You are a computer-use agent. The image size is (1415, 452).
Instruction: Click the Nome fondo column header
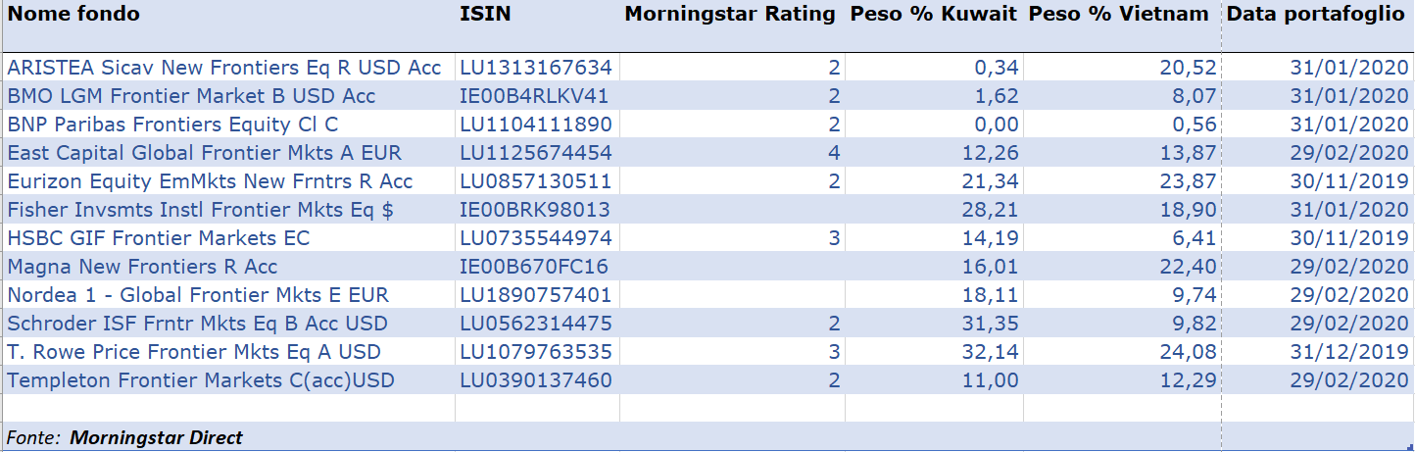point(74,14)
